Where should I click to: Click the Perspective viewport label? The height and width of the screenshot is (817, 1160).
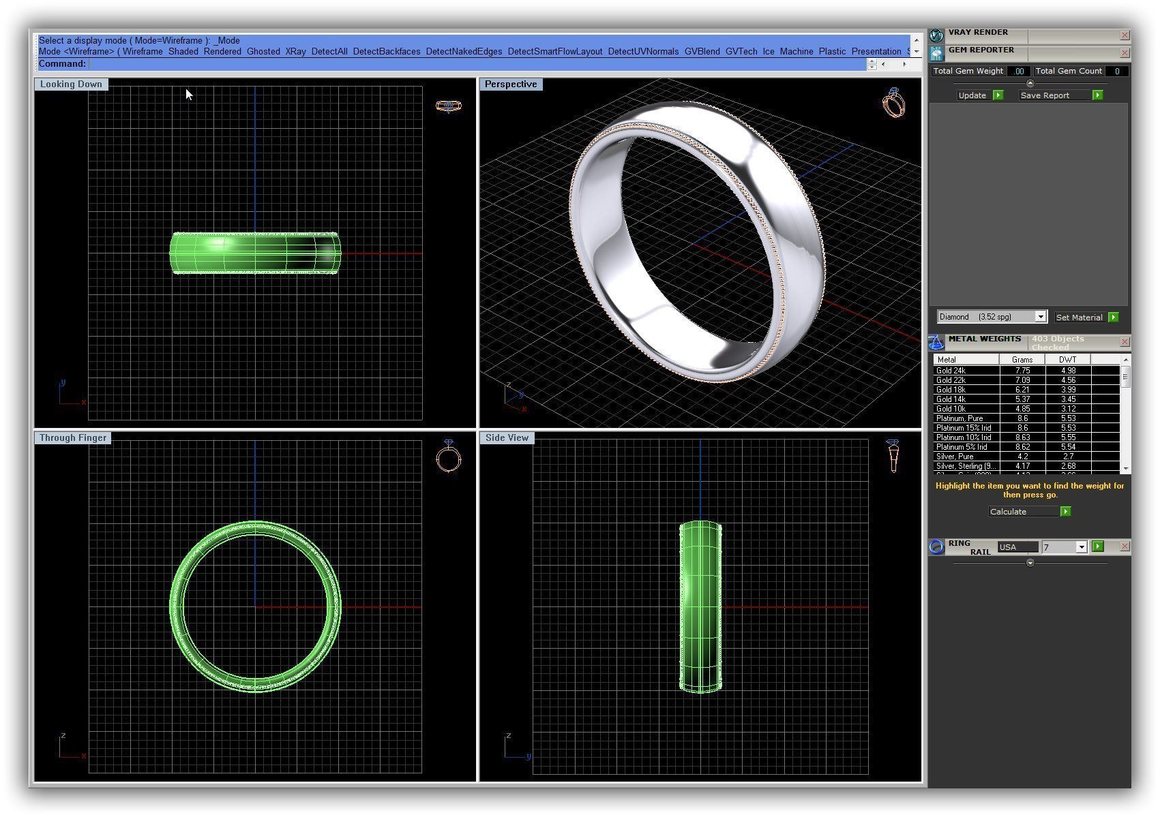point(511,84)
